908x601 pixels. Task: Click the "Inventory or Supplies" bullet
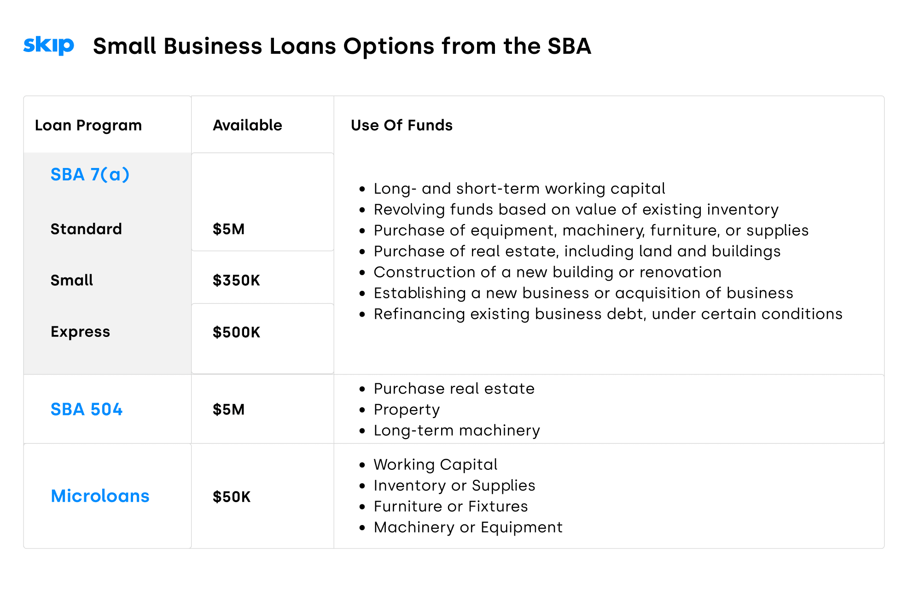[454, 485]
